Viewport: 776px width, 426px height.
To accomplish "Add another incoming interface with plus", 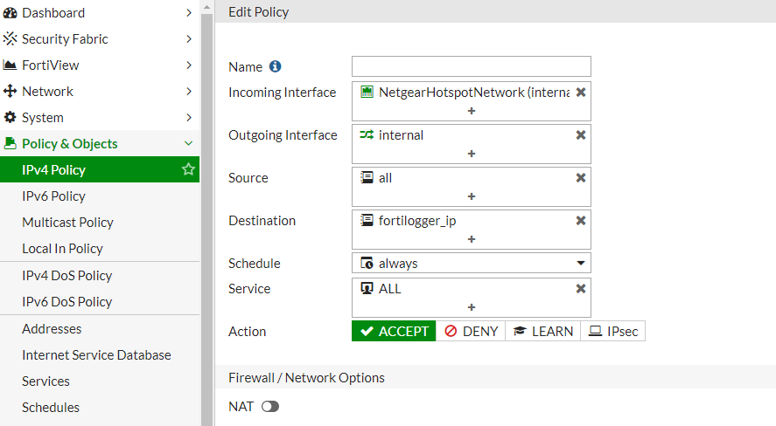I will [x=472, y=111].
